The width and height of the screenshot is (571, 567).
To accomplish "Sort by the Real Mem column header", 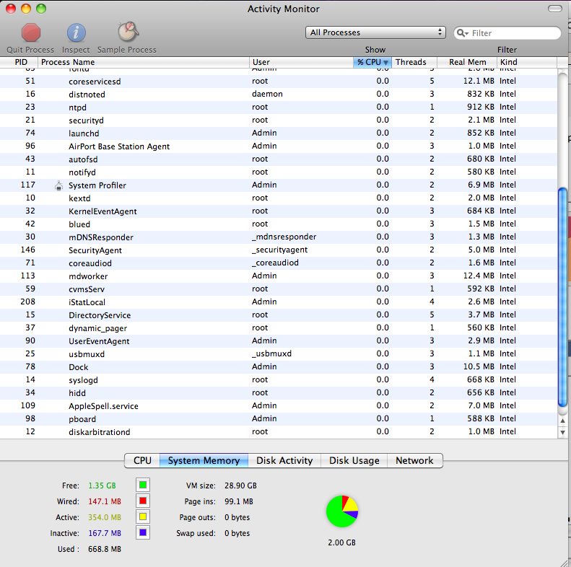I will (467, 62).
